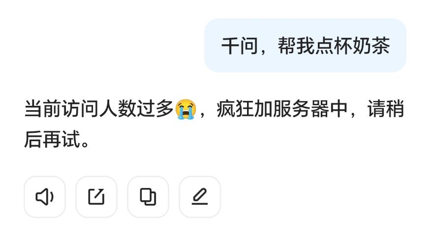
Task: Activate the read-aloud speaker button
Action: click(45, 197)
